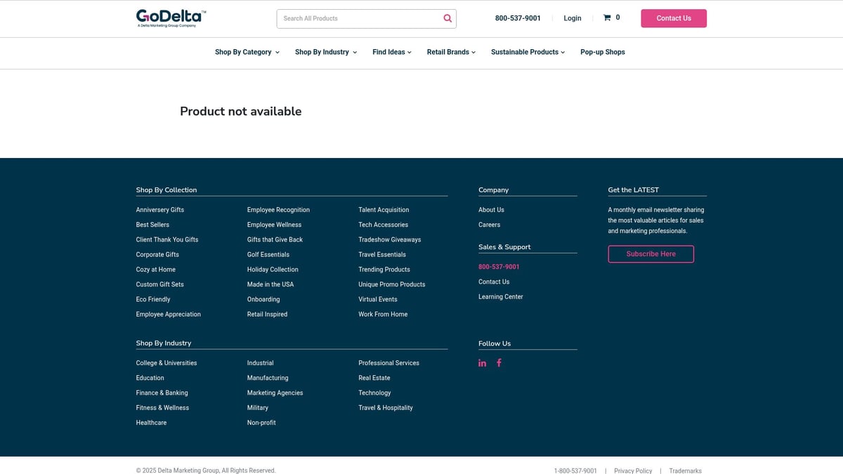Expand the Shop By Category dropdown
Viewport: 843px width, 474px height.
pos(247,52)
